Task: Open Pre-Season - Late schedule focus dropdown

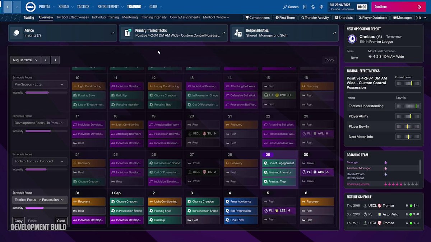Action: coord(39,85)
